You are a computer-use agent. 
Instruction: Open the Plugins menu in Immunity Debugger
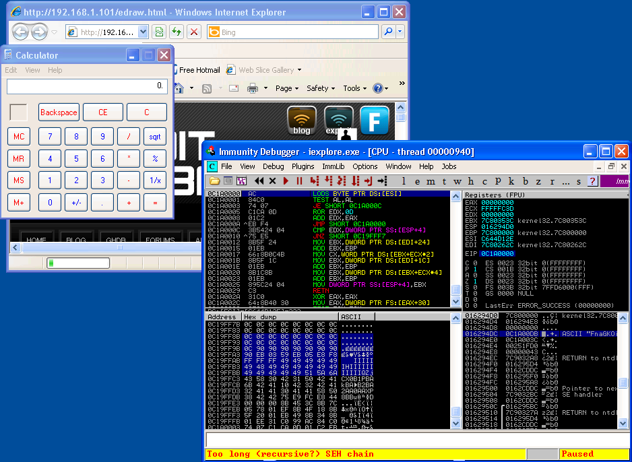pos(303,166)
